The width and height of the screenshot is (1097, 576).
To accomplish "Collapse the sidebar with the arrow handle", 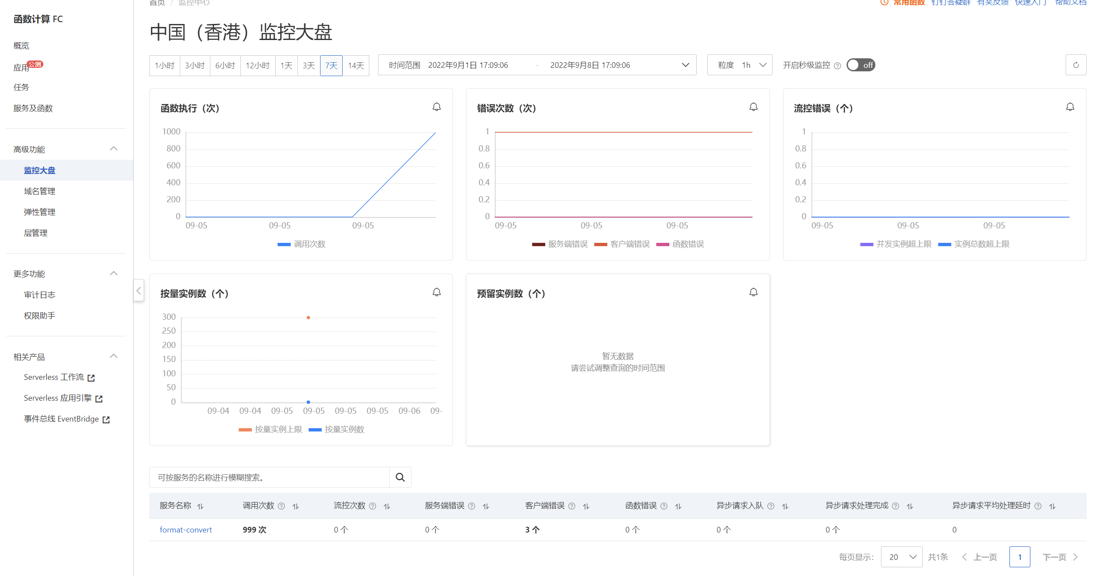I will (138, 291).
